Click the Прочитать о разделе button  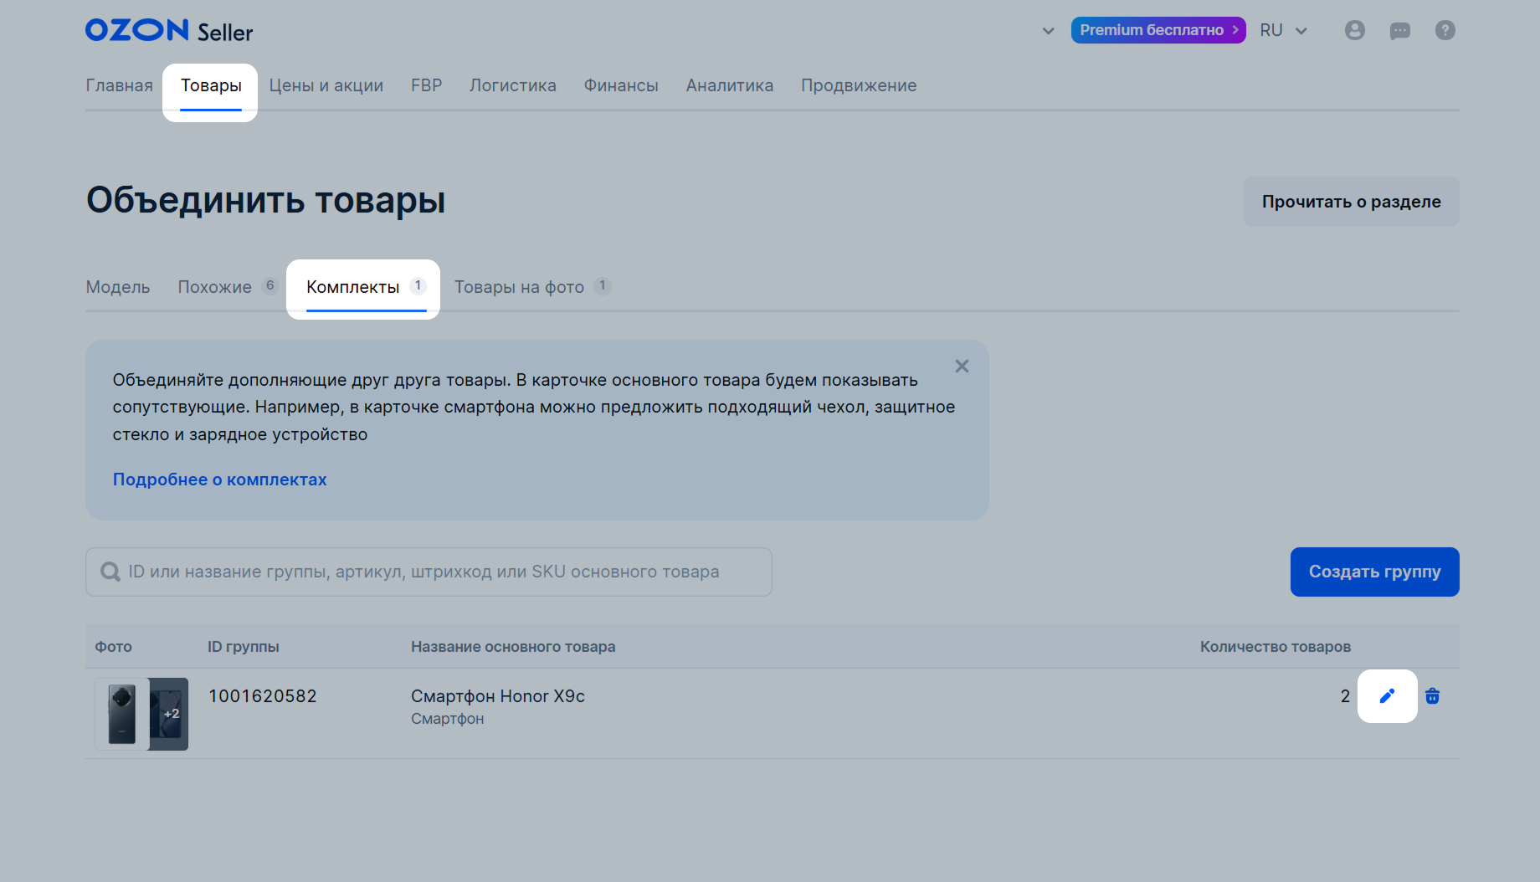pos(1352,202)
